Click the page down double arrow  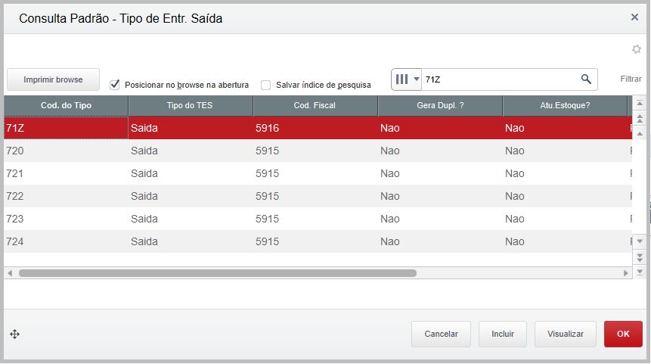point(640,257)
